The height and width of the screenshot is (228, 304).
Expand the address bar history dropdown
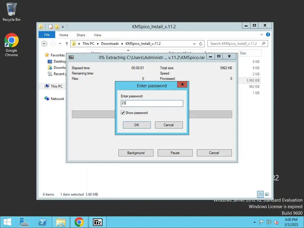click(194, 44)
